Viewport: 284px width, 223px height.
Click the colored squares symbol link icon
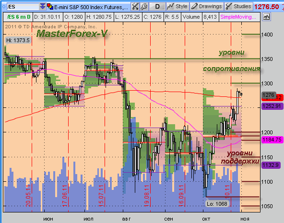point(50,7)
